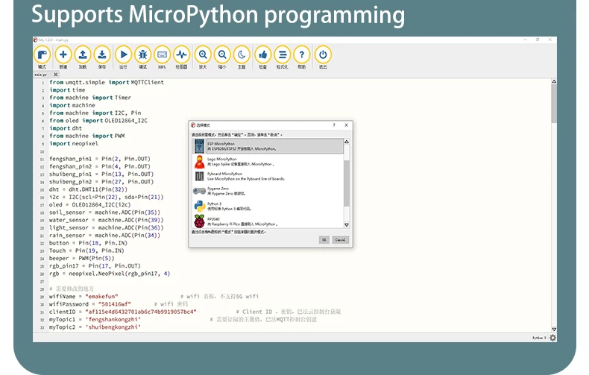589x375 pixels.
Task: Open the REPL keyboard icon
Action: [x=162, y=55]
